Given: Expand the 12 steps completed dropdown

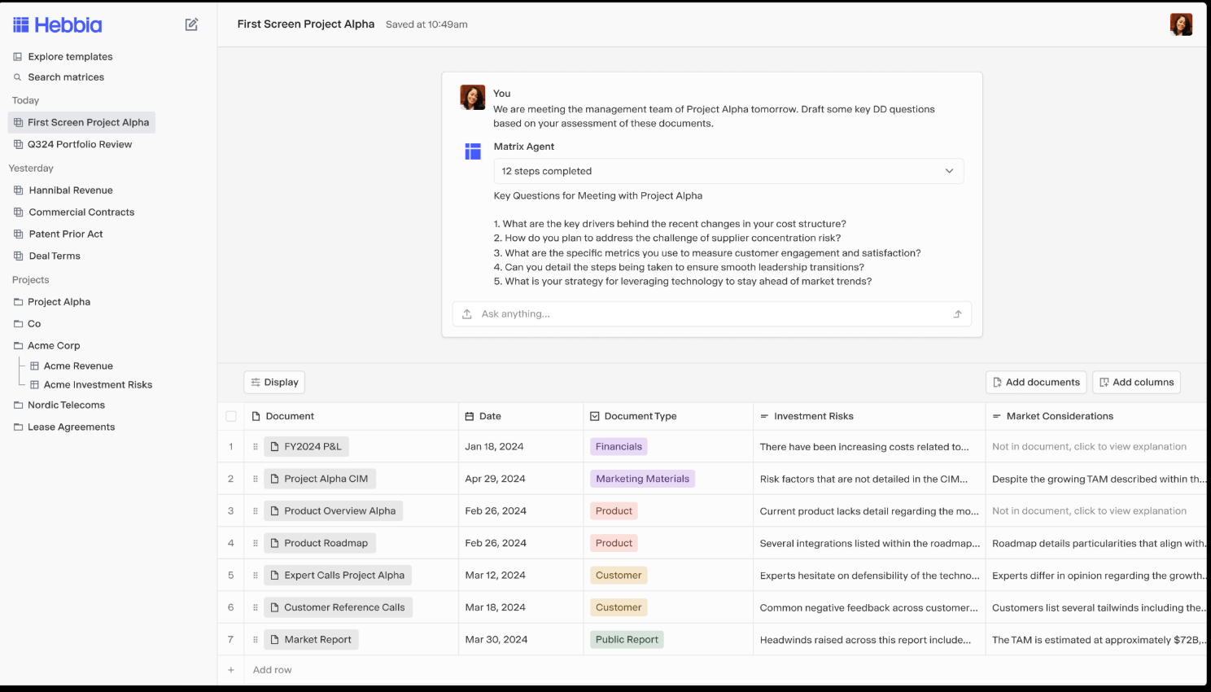Looking at the screenshot, I should tap(728, 171).
